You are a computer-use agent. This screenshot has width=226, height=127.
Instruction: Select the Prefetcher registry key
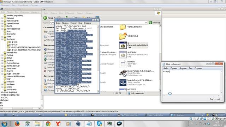(x=11, y=34)
